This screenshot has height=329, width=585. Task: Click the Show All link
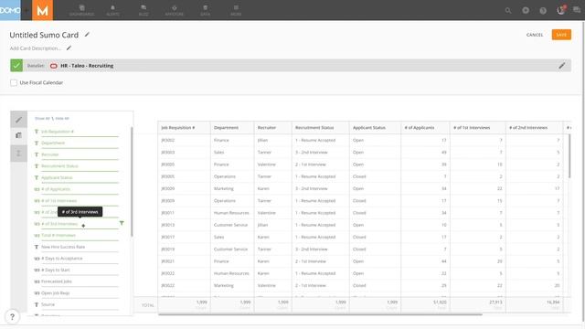42,118
